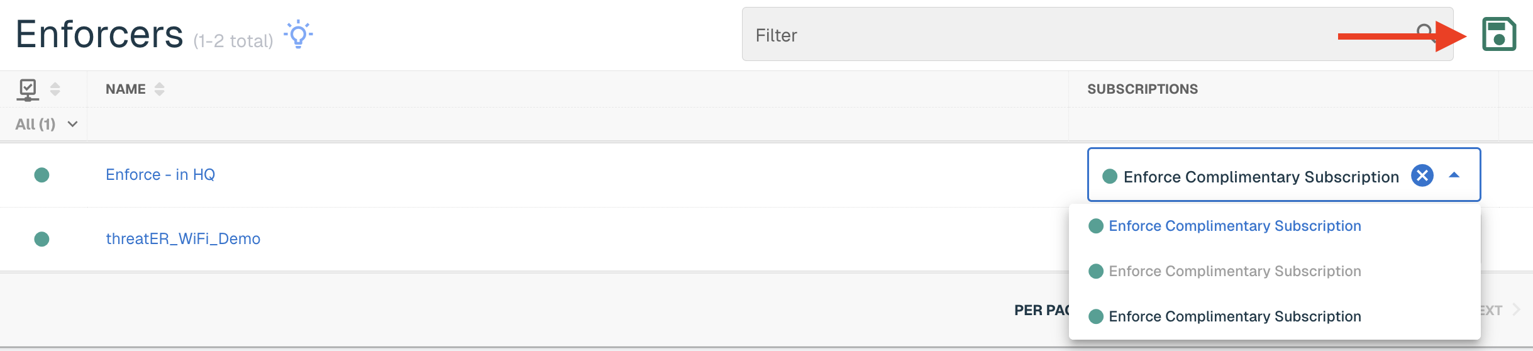This screenshot has width=1533, height=351.
Task: Click the NAME column header label
Action: click(126, 89)
